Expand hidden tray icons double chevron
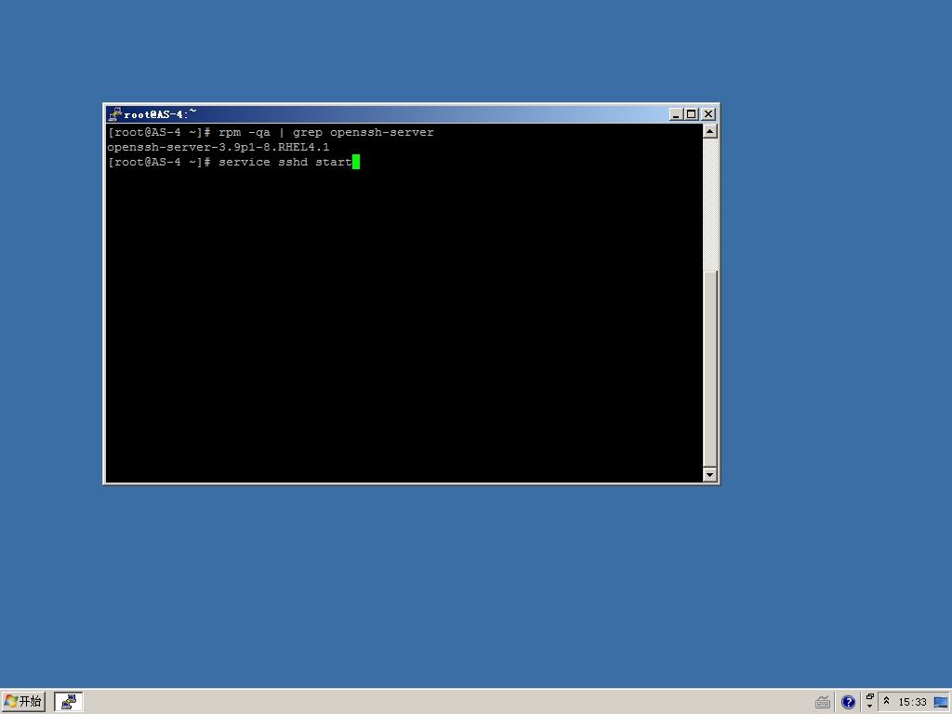This screenshot has width=952, height=714. click(886, 701)
